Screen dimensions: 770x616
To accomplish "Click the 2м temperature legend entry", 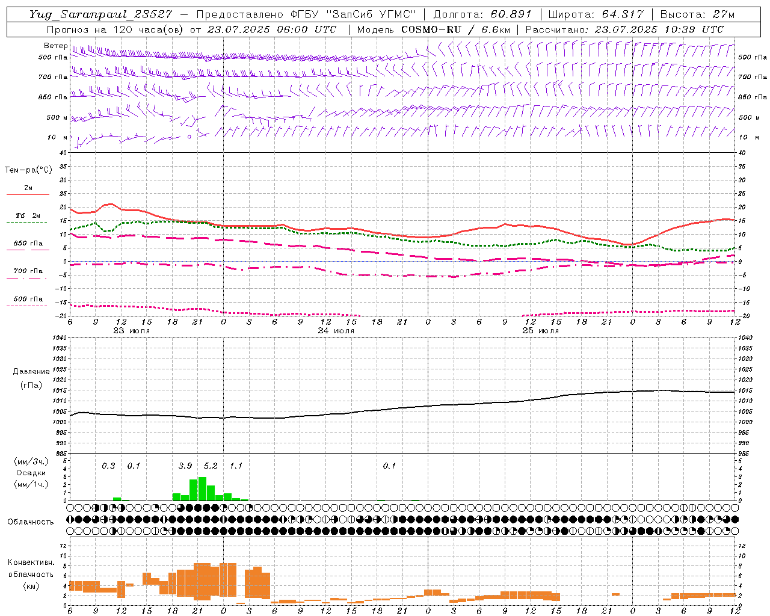I will tap(28, 188).
